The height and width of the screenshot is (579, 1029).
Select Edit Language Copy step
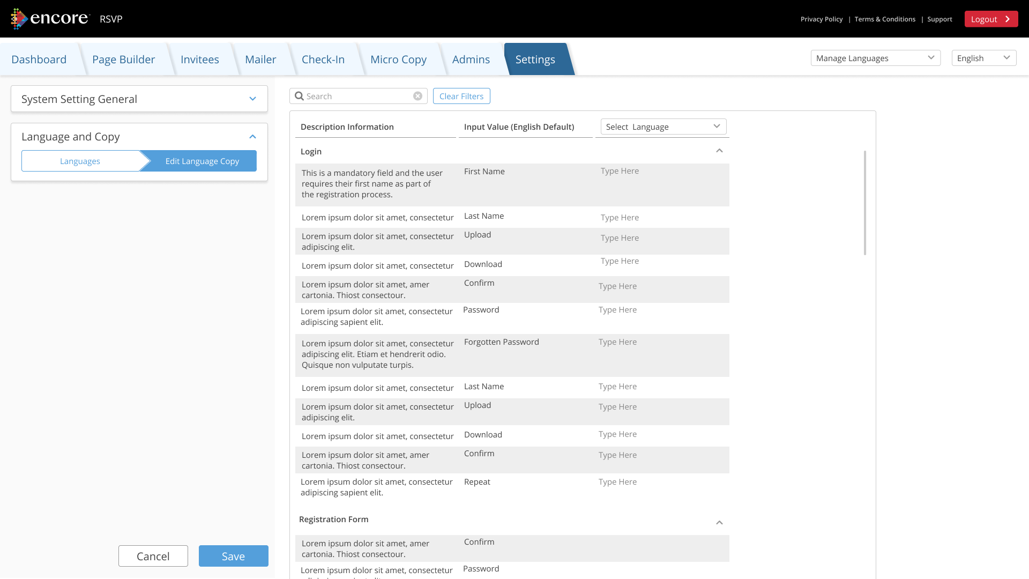point(202,161)
